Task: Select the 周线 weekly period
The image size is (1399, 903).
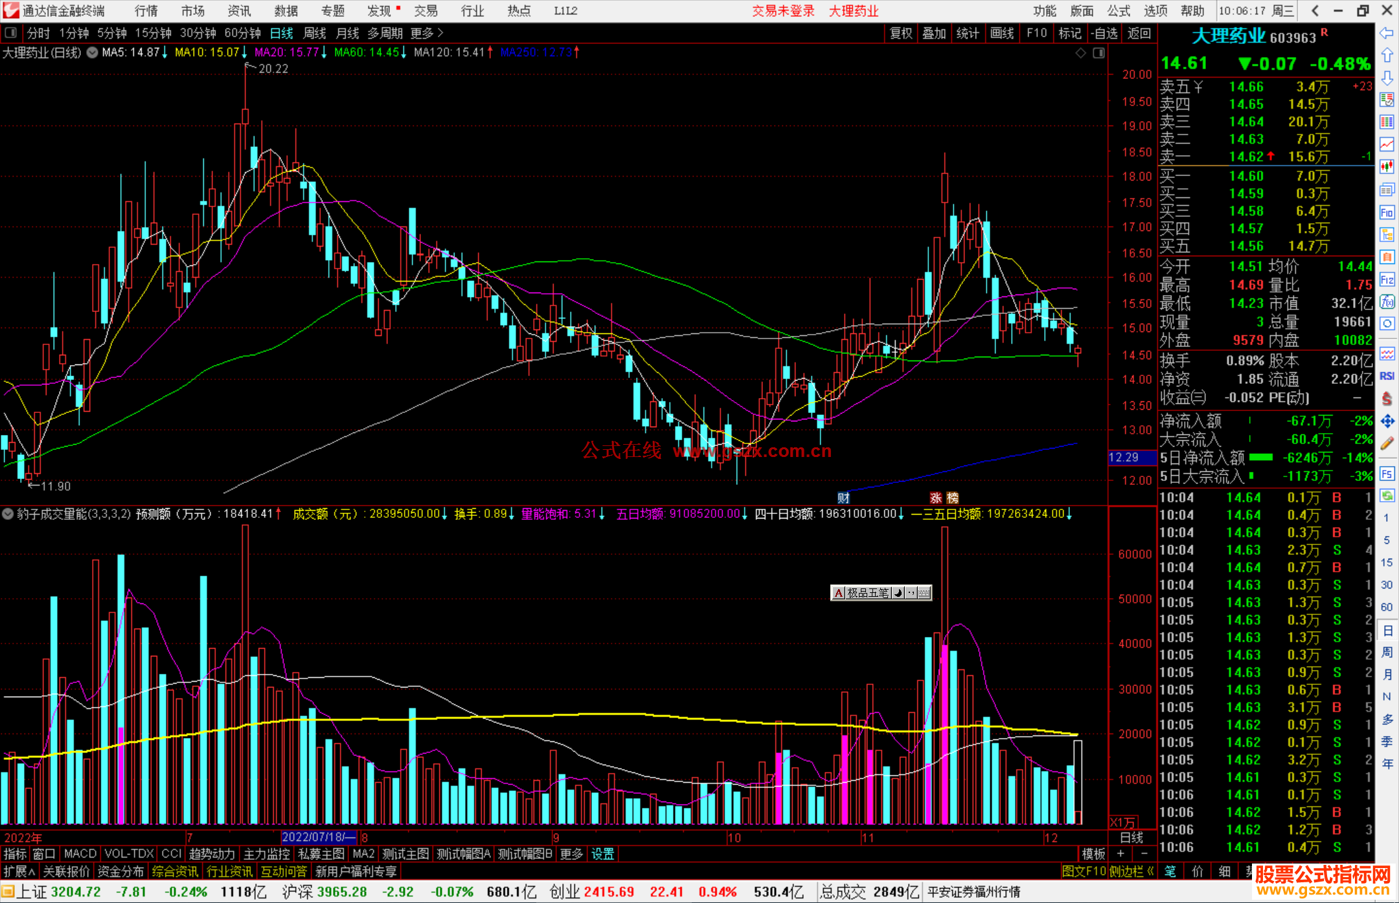Action: point(315,33)
